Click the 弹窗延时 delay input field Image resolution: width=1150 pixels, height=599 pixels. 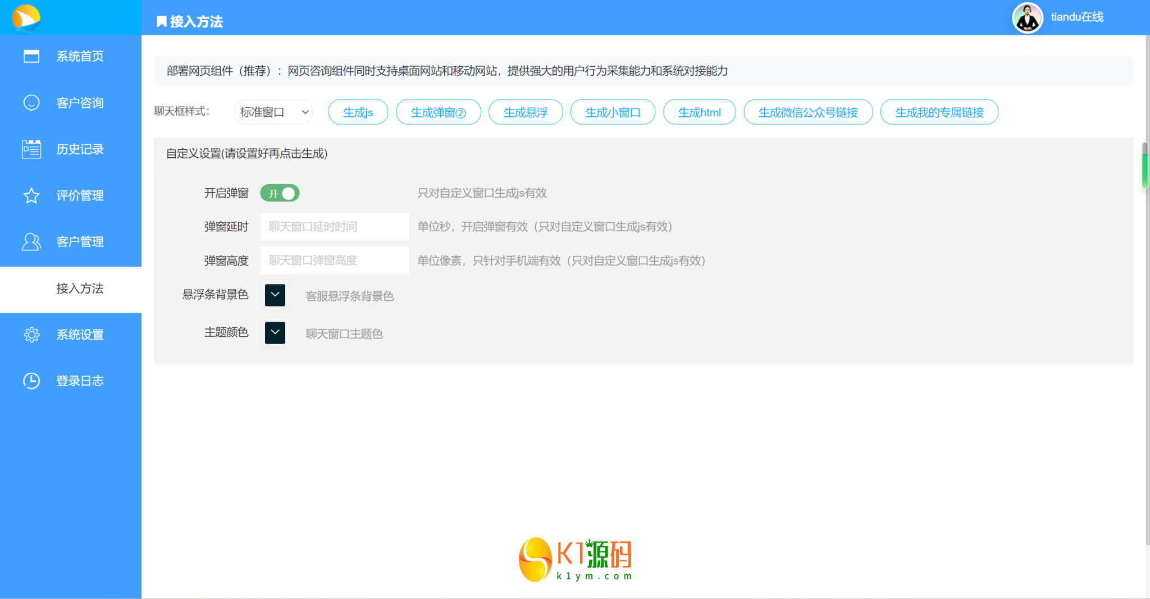334,227
